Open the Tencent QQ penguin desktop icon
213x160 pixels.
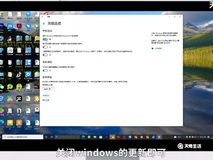coord(10,38)
